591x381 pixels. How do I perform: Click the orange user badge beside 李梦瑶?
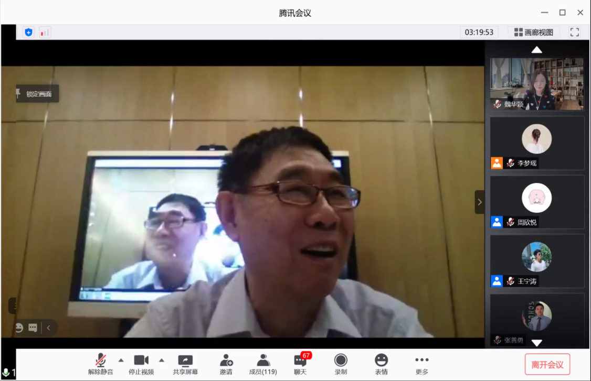pyautogui.click(x=497, y=163)
